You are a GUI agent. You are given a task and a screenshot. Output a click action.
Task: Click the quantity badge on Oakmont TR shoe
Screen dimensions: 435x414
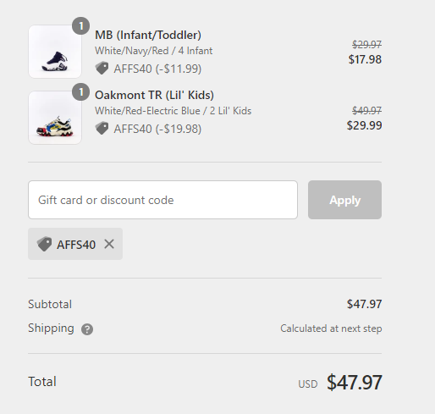point(81,92)
